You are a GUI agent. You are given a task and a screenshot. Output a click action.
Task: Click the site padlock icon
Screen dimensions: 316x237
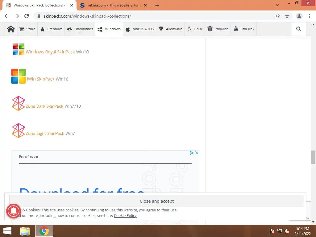39,16
